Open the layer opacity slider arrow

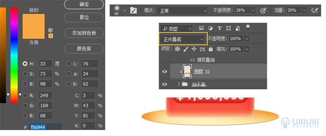click(x=247, y=38)
